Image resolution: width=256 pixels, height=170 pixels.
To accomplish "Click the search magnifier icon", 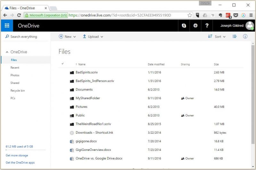I will click(7, 36).
